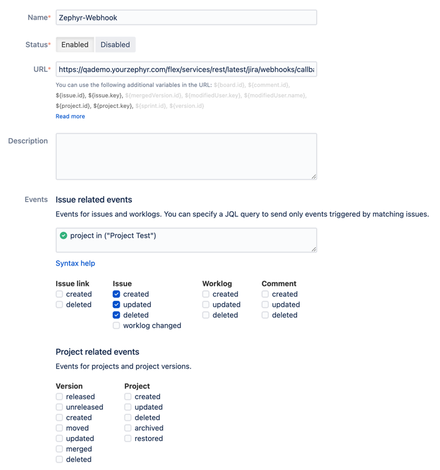Uncheck the Issue created checkbox
This screenshot has height=470, width=440.
tap(116, 294)
